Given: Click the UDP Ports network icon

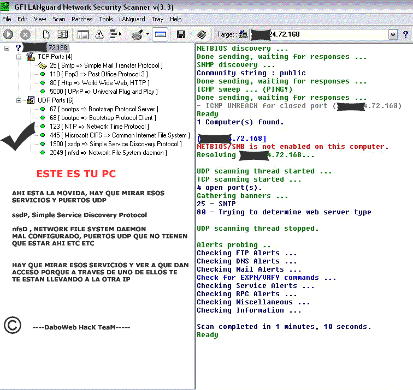Looking at the screenshot, I should [x=31, y=100].
